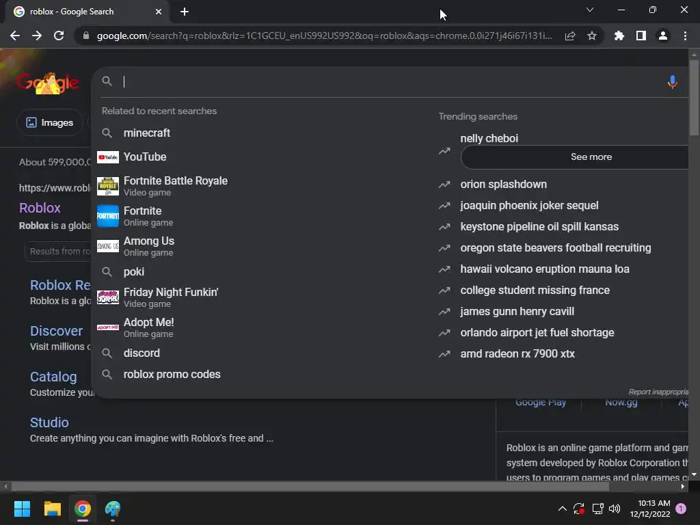This screenshot has height=525, width=700.
Task: Click the Google doodle logo
Action: click(x=49, y=83)
